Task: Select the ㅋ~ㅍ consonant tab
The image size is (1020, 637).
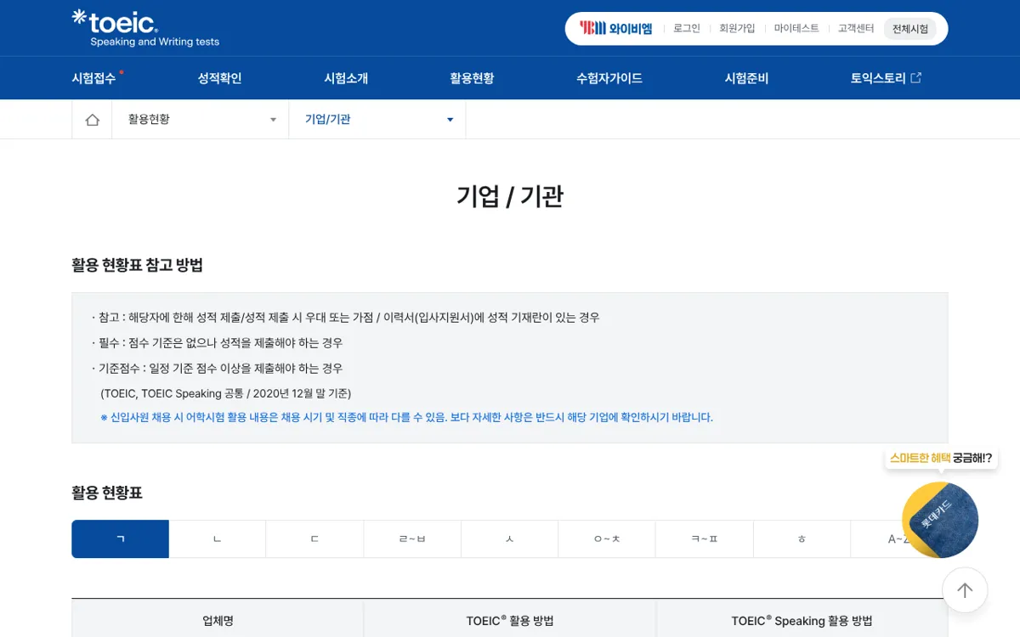Action: (x=704, y=539)
